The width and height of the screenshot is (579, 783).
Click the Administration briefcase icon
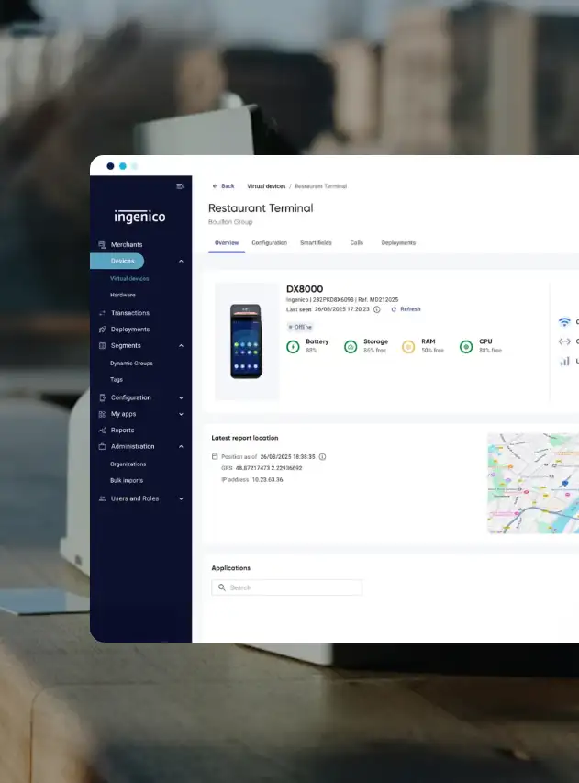(x=102, y=446)
